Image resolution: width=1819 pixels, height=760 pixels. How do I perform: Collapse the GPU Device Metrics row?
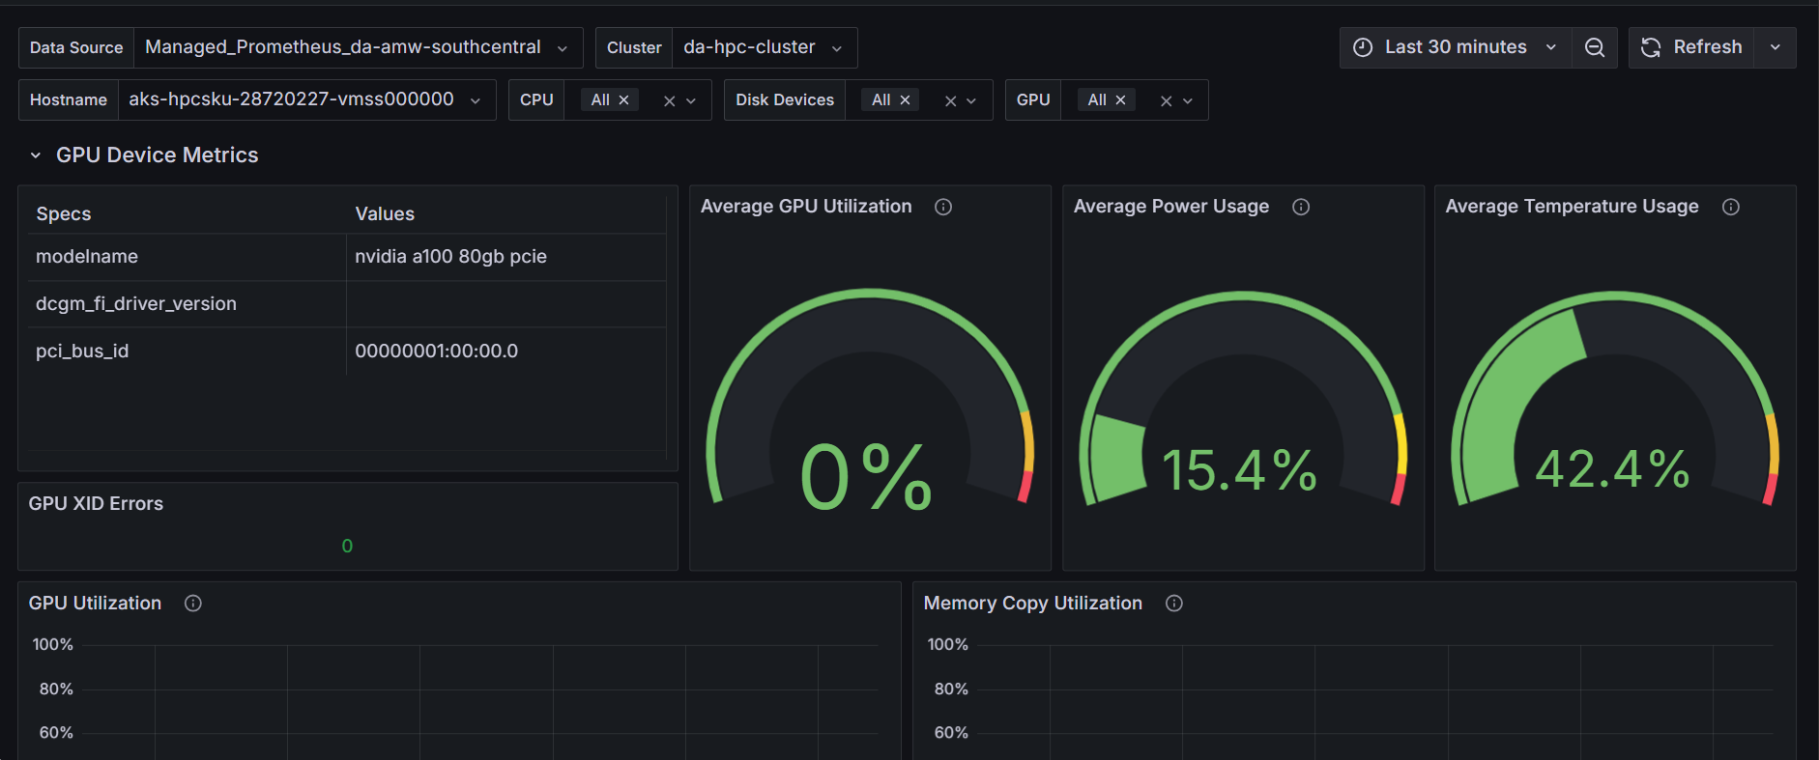point(36,155)
